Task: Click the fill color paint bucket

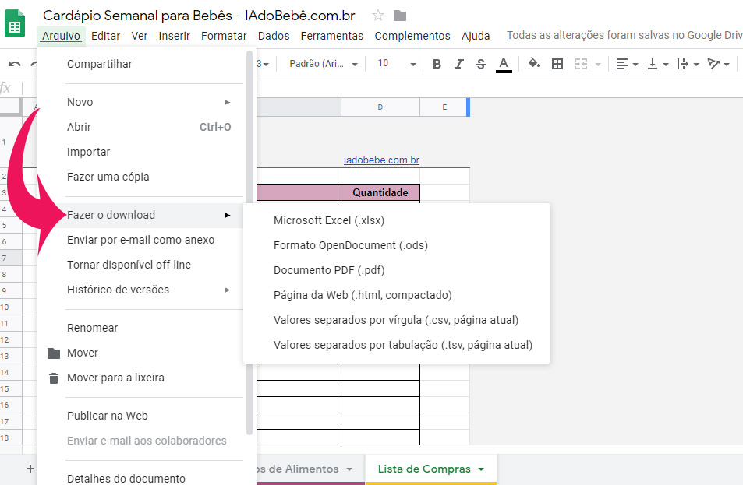Action: coord(534,64)
